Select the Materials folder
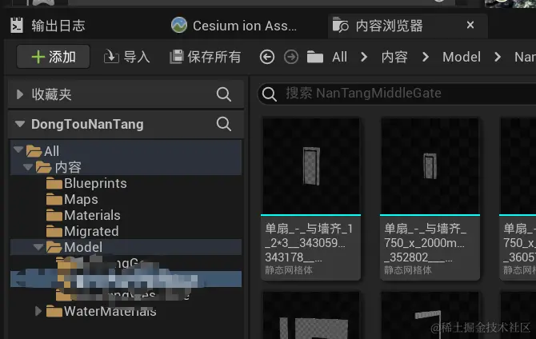This screenshot has width=536, height=339. click(126, 215)
